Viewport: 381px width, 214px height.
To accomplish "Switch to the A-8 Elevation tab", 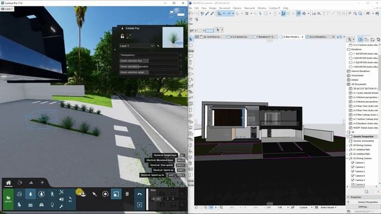I will tap(319, 37).
